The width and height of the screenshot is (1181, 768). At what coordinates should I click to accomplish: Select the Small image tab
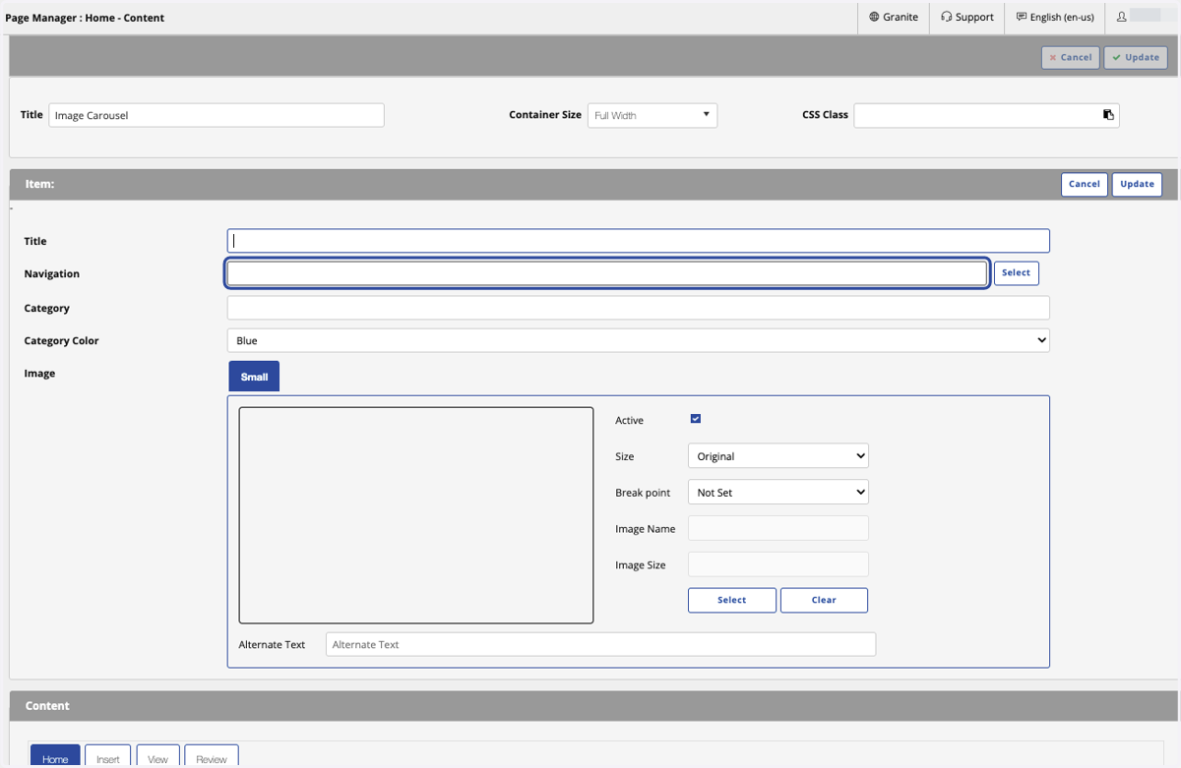point(254,377)
